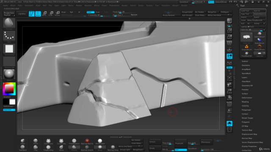271x152 pixels.
Task: Apply the MatCap Gray material
Action: click(113, 148)
